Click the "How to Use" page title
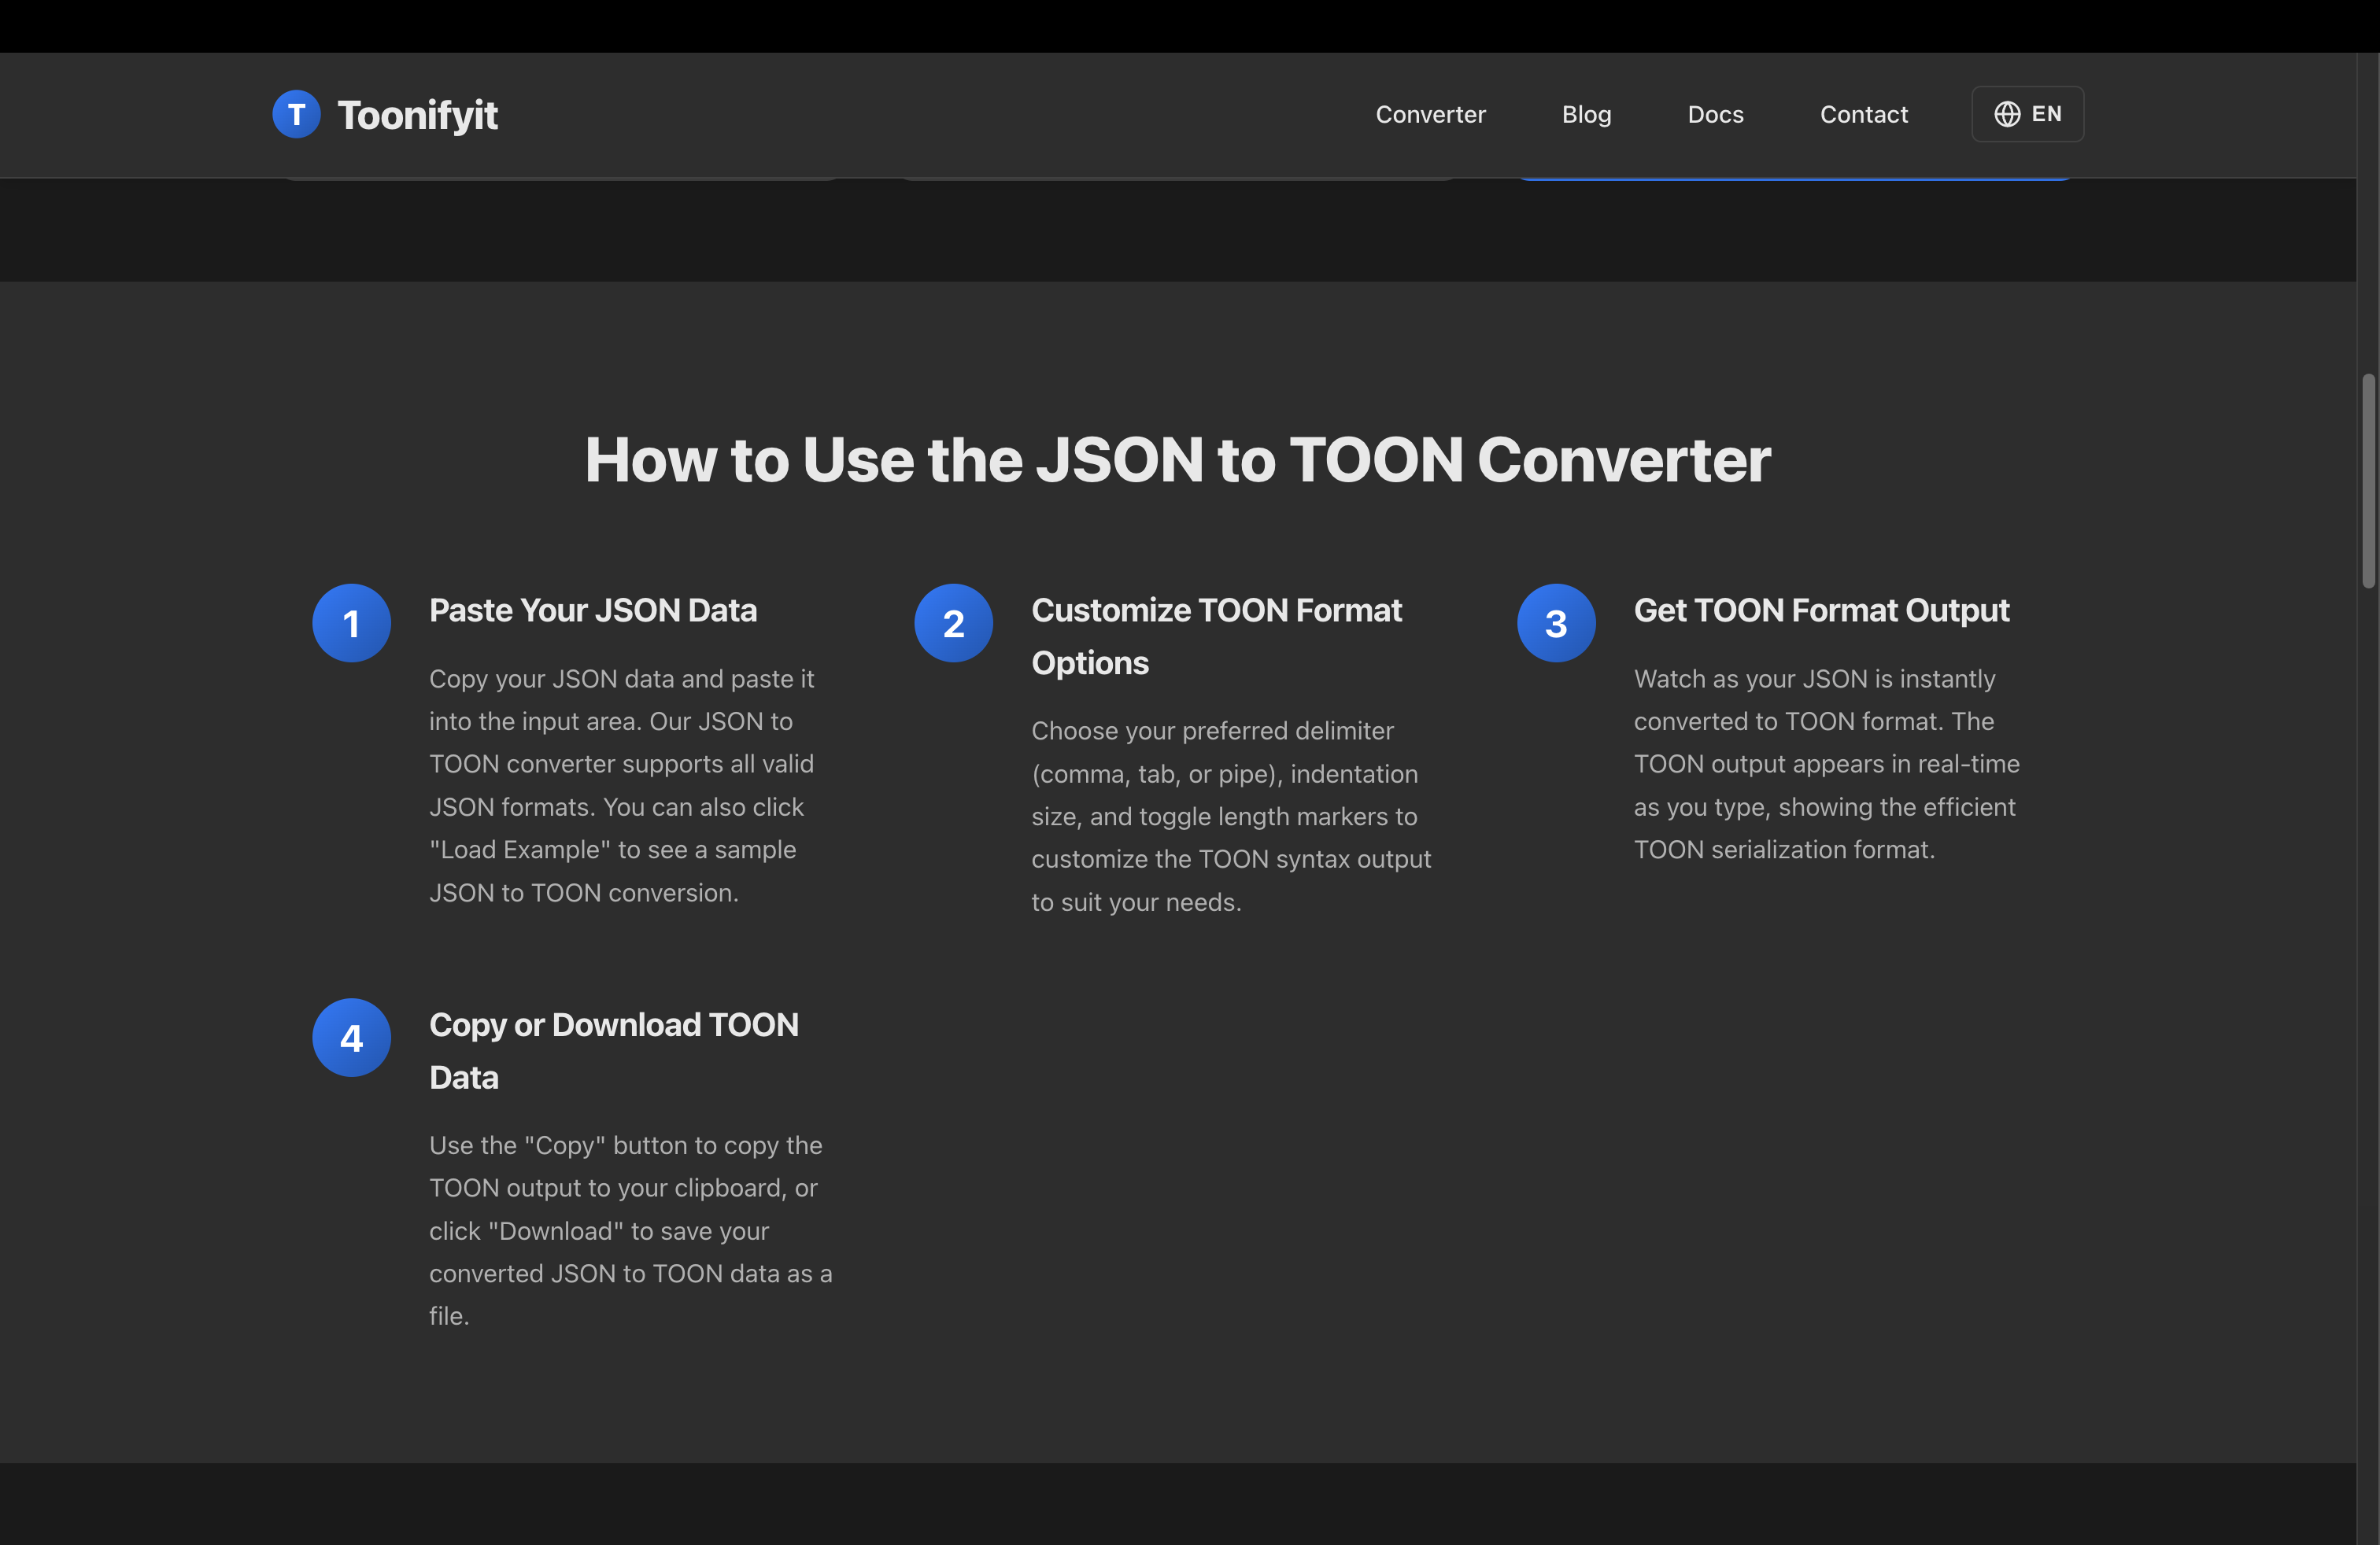This screenshot has width=2380, height=1545. click(x=1178, y=459)
